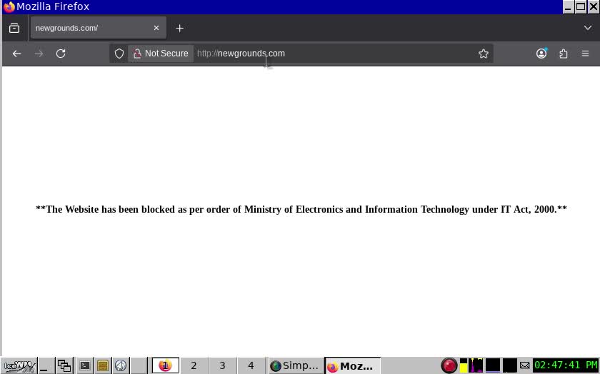Click the yellow battery status indicator
Viewport: 600px width, 374px height.
click(464, 365)
